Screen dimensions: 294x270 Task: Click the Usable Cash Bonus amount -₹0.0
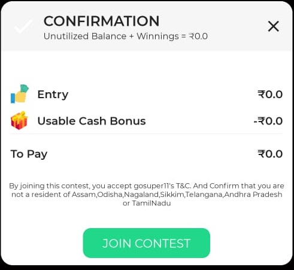tap(268, 121)
